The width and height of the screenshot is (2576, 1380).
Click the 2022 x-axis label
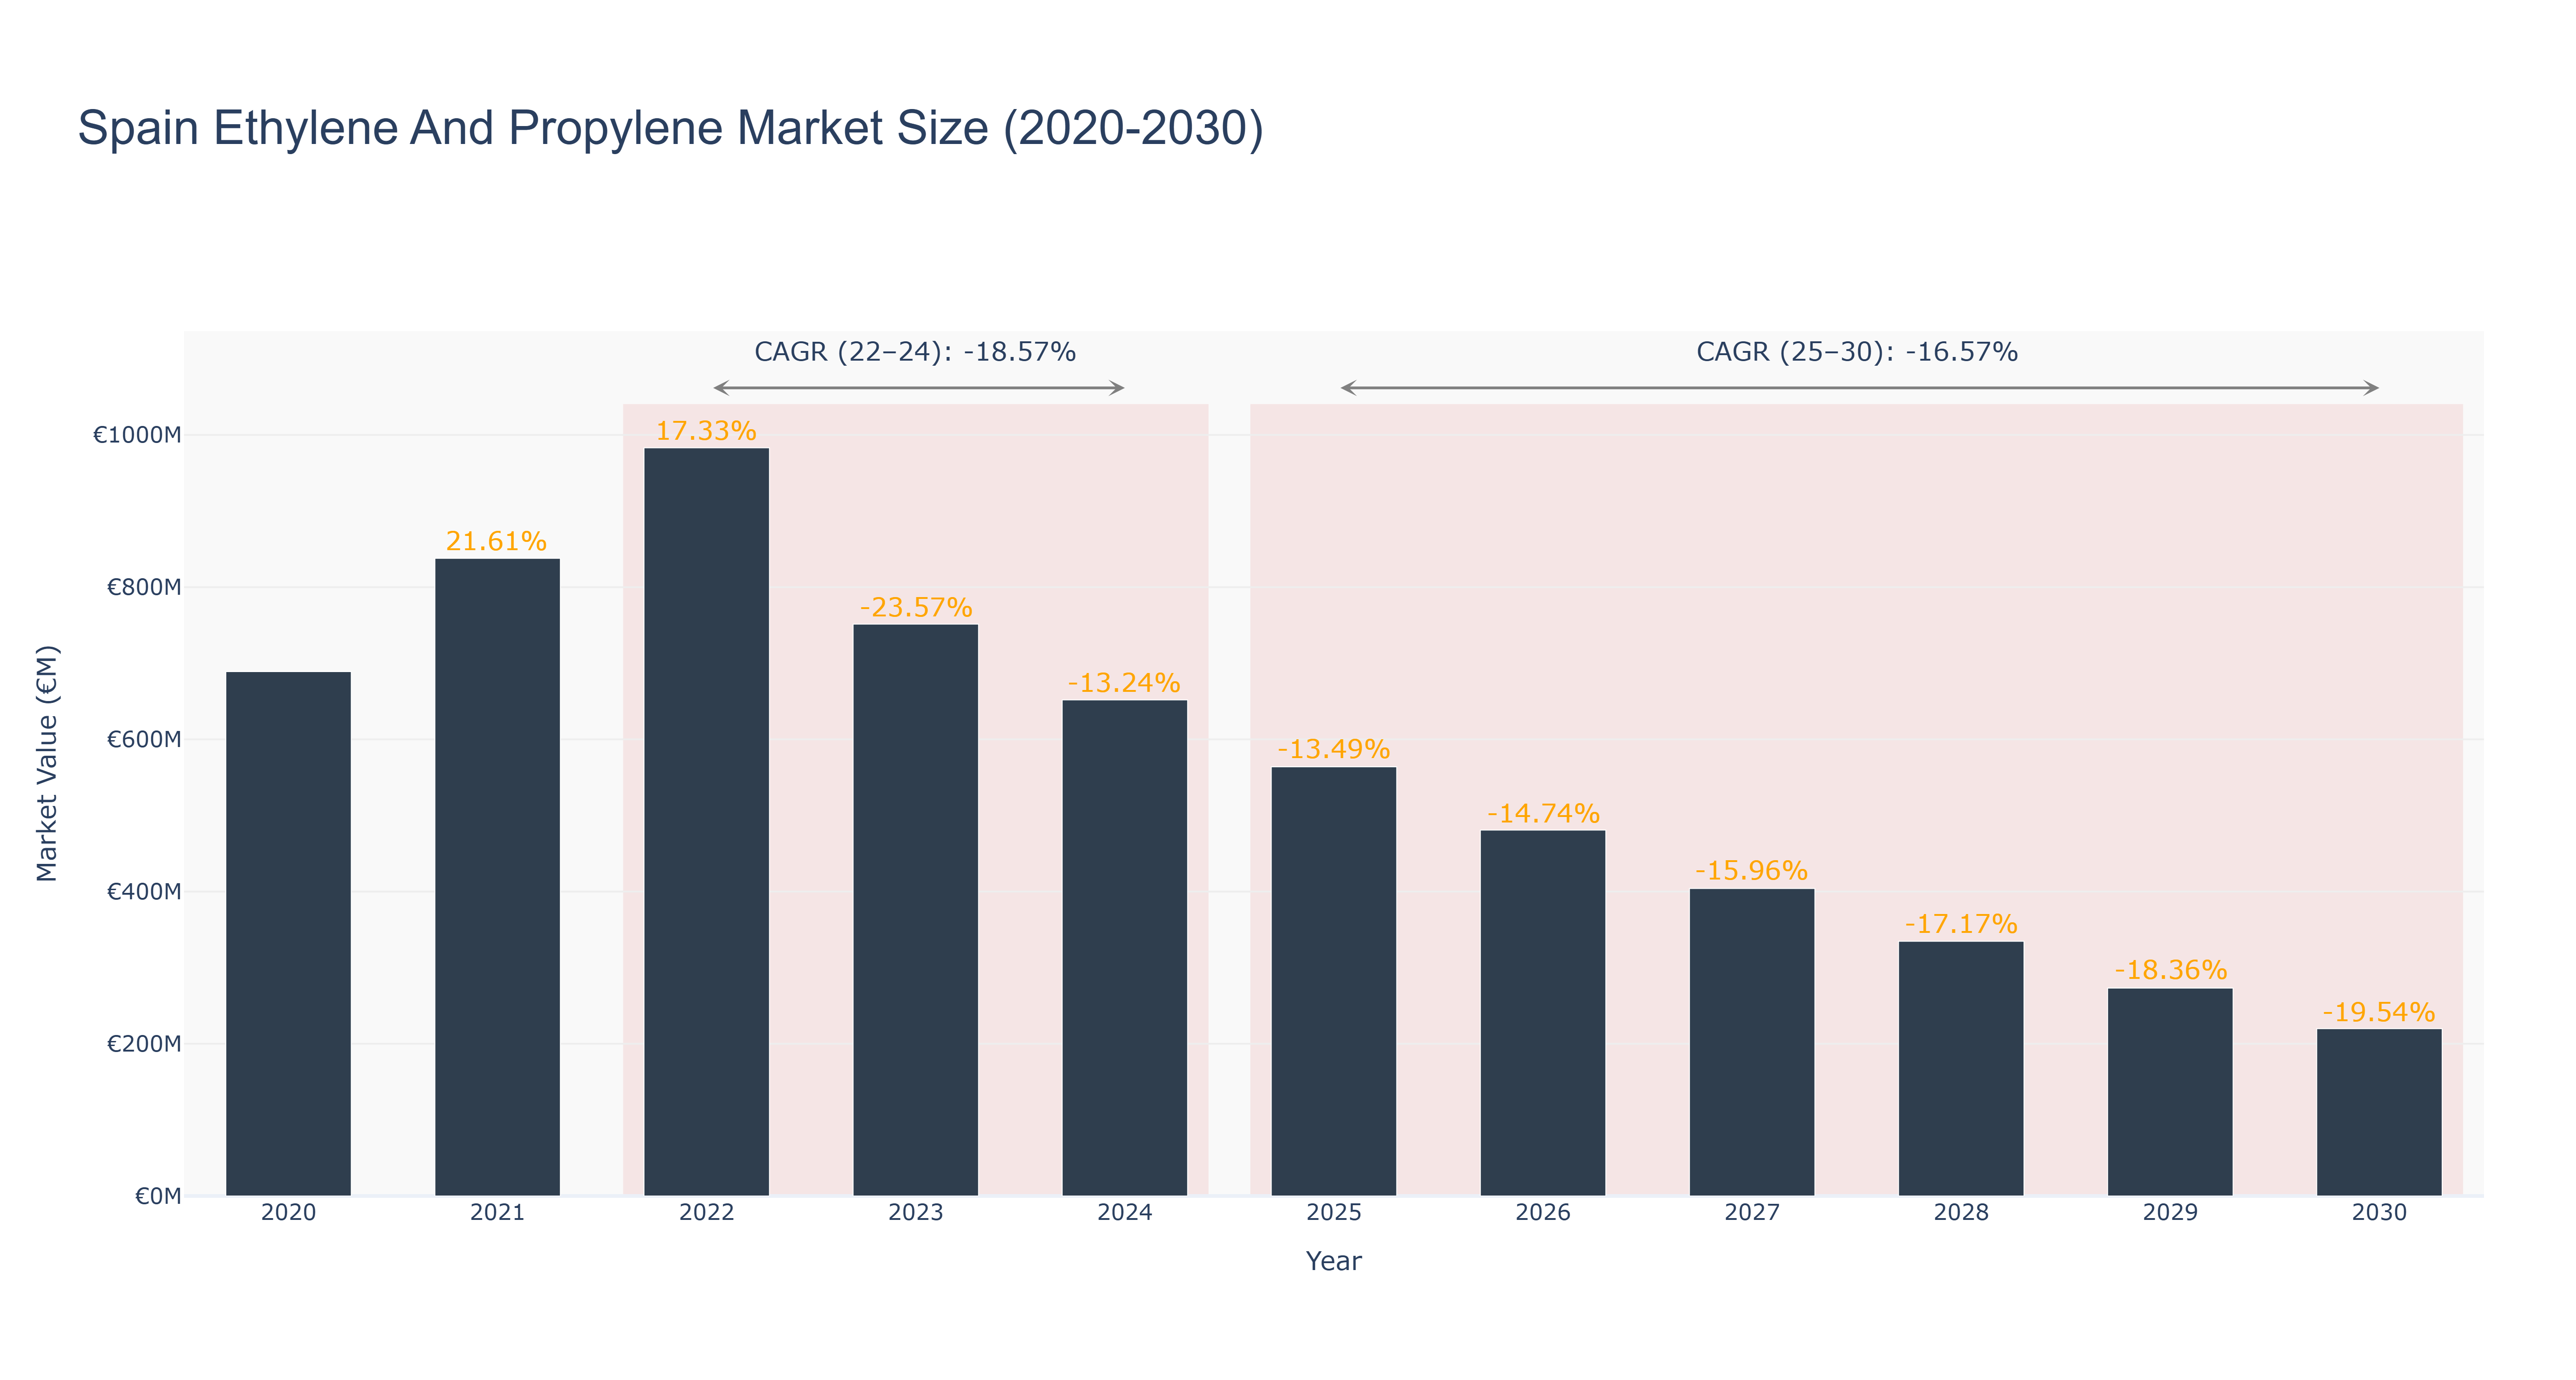(x=706, y=1213)
